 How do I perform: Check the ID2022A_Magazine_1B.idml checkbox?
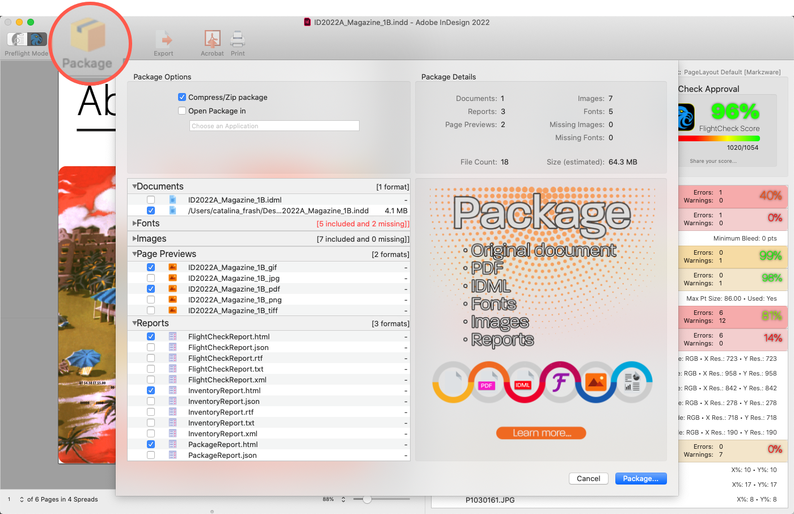[x=151, y=200]
